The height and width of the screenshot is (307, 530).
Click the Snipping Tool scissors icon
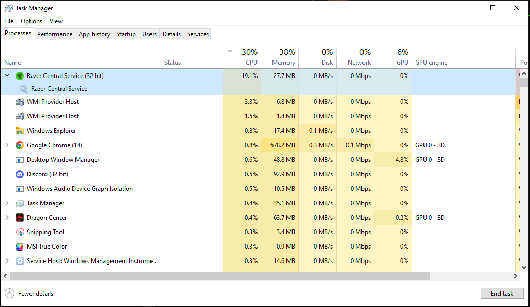(20, 232)
